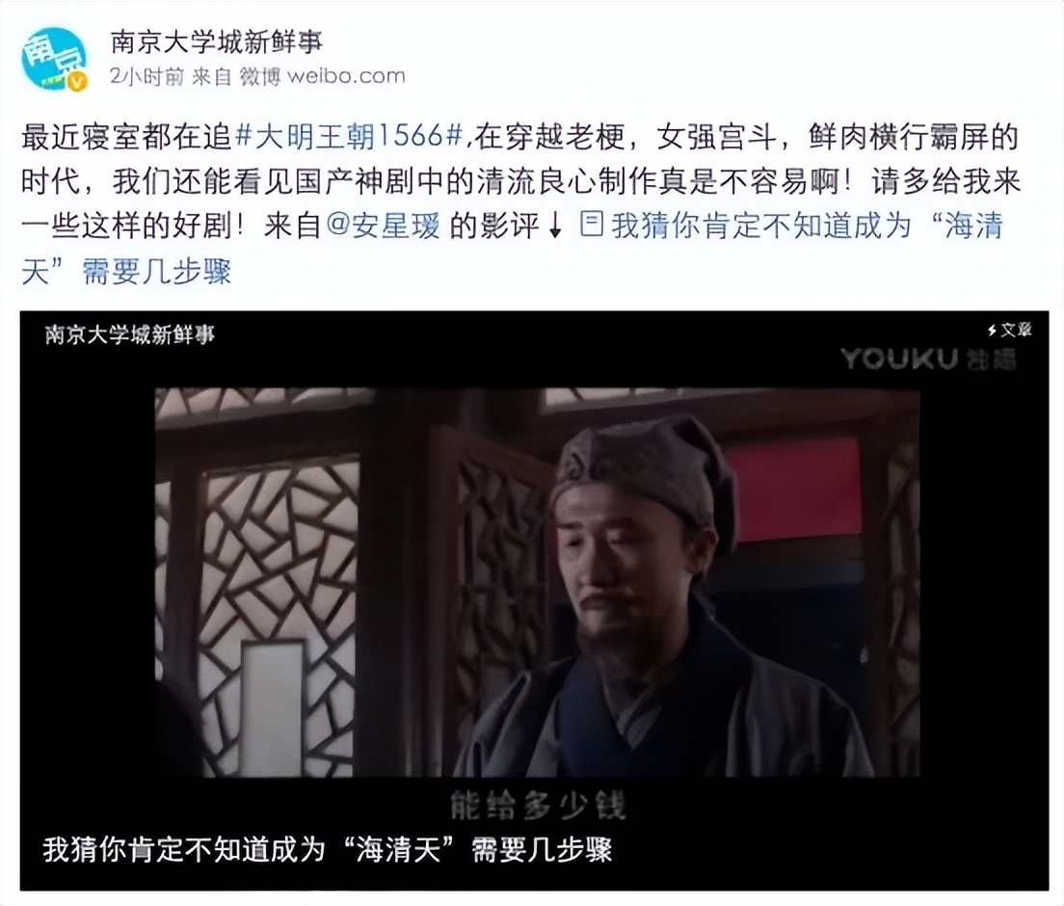The height and width of the screenshot is (906, 1064).
Task: Open the @安星瑗 user mention
Action: (x=384, y=226)
